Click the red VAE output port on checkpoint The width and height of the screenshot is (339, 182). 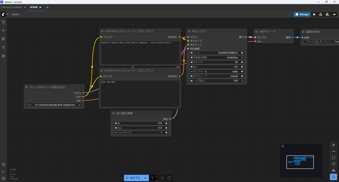[x=83, y=101]
